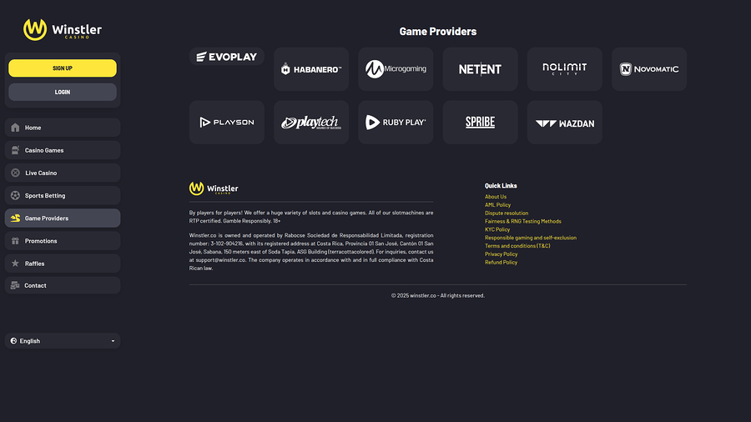Click the language dropdown arrow
Image resolution: width=751 pixels, height=422 pixels.
(113, 341)
